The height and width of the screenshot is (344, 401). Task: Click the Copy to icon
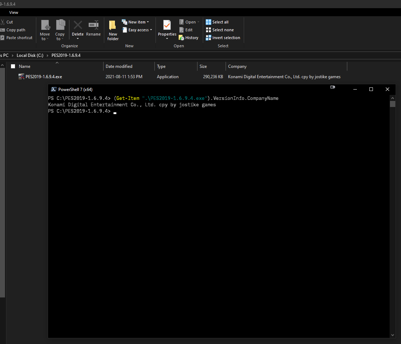(60, 25)
